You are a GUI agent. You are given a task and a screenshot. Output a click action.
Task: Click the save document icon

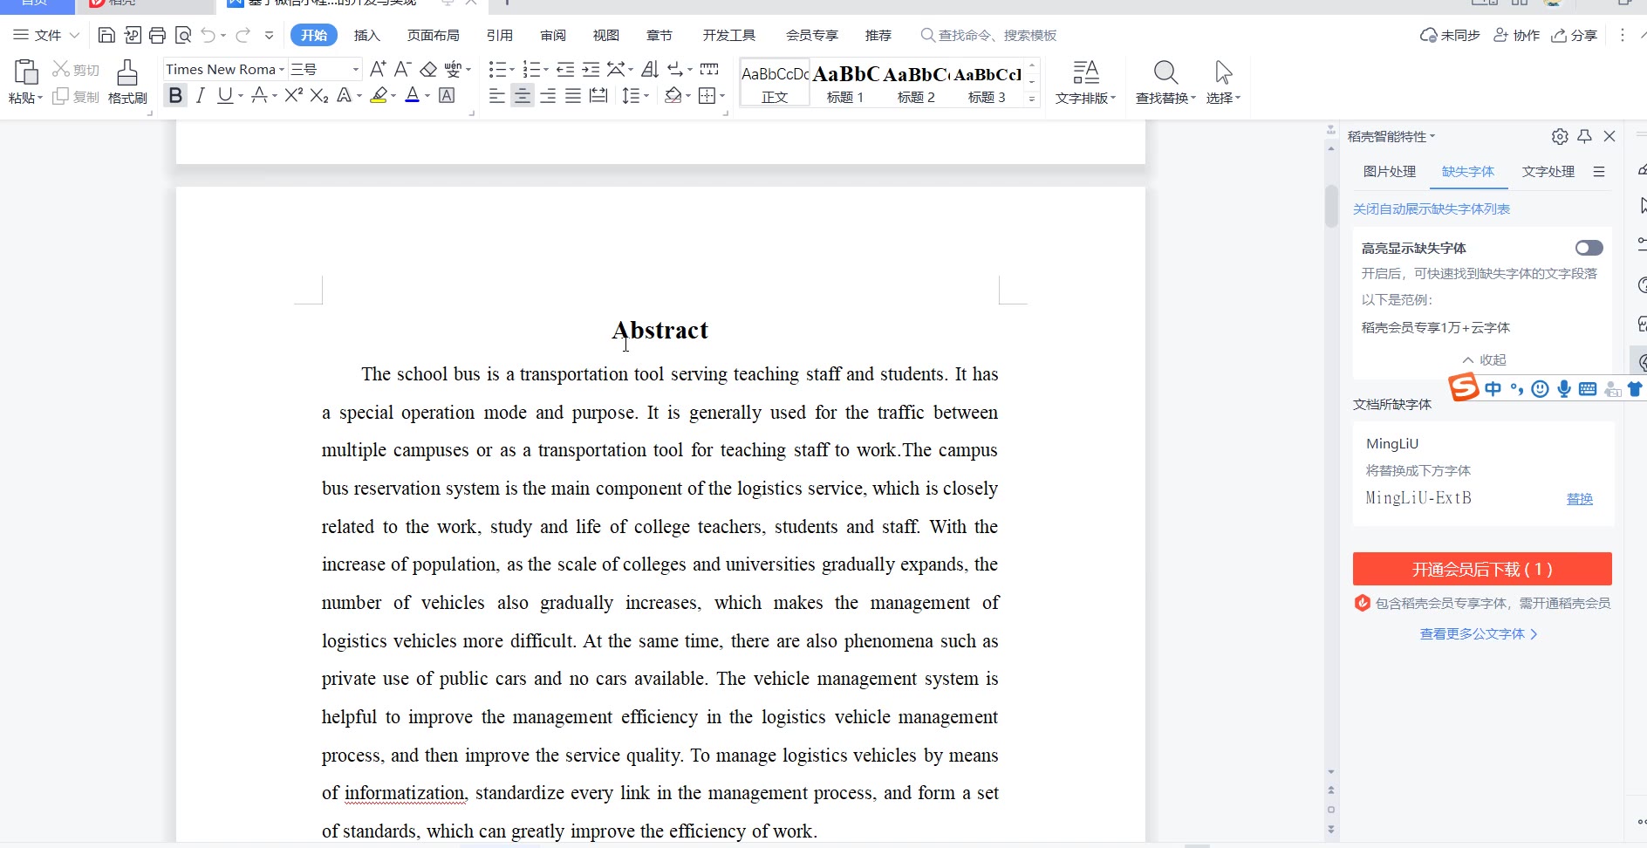106,35
